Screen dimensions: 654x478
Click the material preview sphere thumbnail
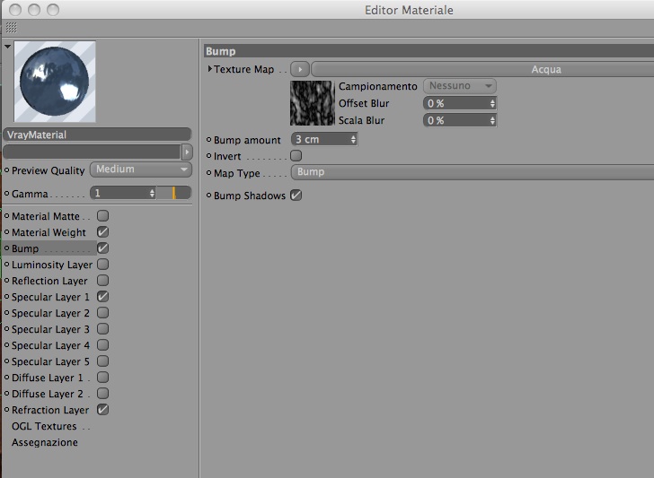click(x=55, y=82)
